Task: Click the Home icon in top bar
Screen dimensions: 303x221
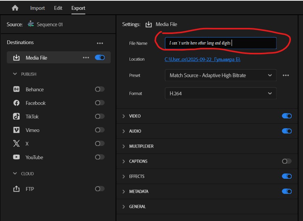Action: click(15, 8)
